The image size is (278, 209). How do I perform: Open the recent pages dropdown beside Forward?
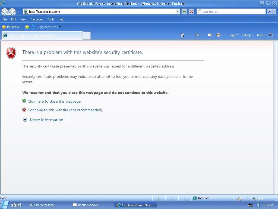click(18, 12)
